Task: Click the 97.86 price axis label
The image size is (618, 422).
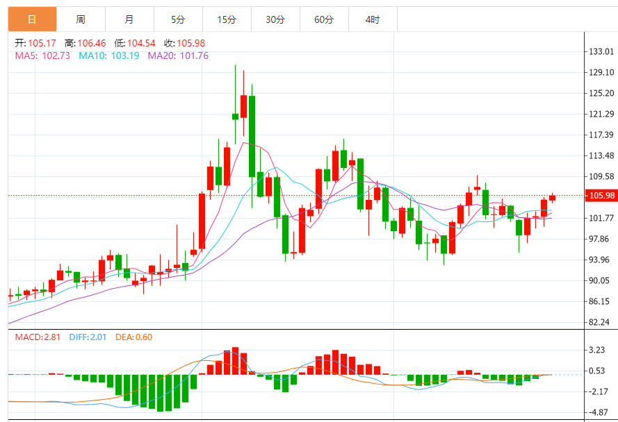Action: coord(599,239)
